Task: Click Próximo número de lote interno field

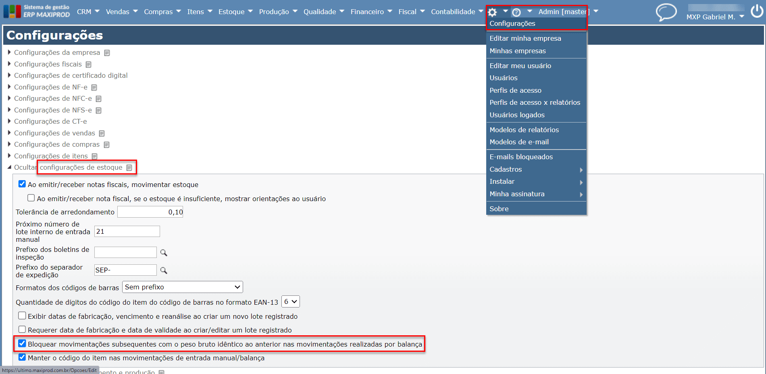Action: click(127, 231)
